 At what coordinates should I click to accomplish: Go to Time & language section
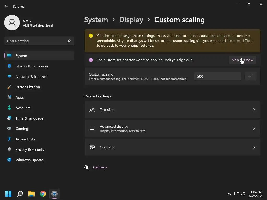tap(29, 118)
